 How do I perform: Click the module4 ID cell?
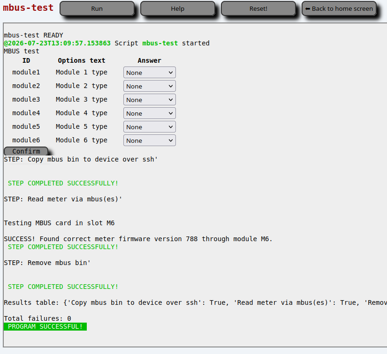coord(26,113)
